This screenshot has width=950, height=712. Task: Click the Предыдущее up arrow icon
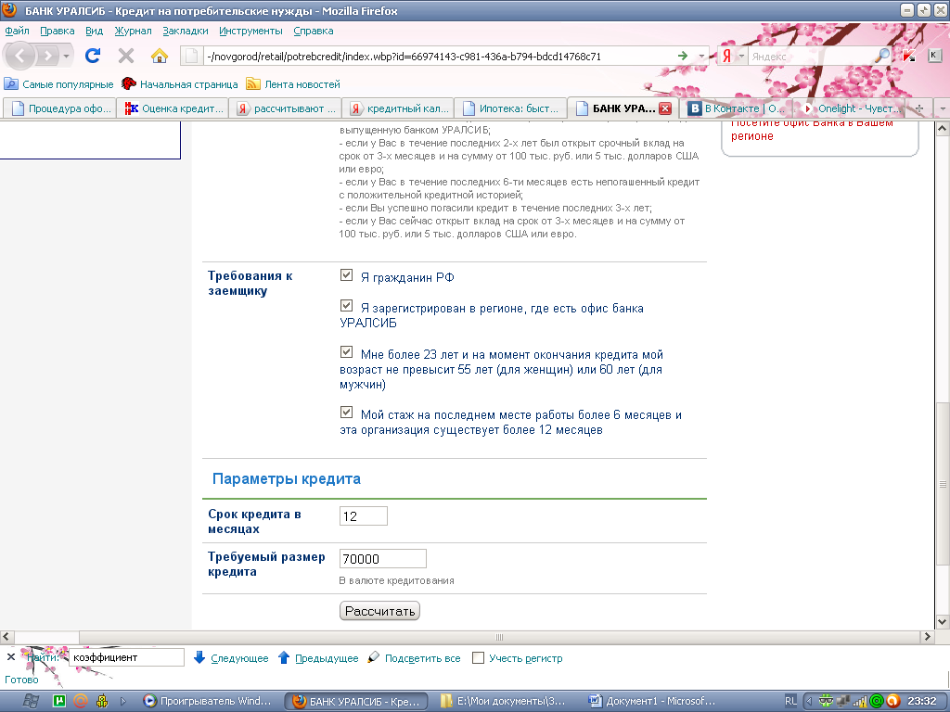click(x=283, y=657)
